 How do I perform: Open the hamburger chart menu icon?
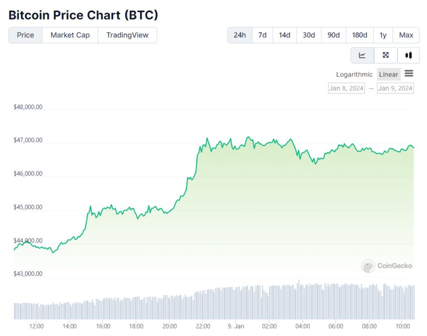(409, 73)
